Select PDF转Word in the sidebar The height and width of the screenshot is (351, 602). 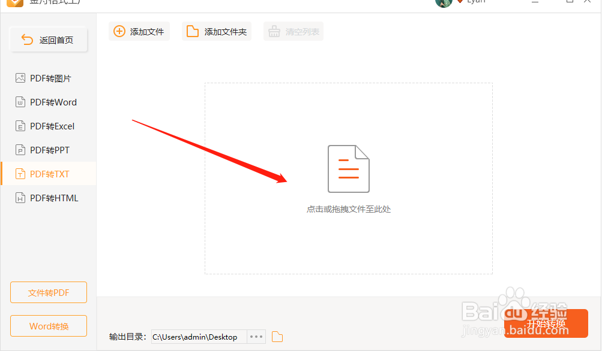point(49,102)
